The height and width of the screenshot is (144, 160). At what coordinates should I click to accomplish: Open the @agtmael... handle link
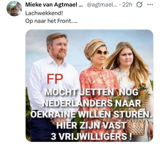tap(102, 5)
